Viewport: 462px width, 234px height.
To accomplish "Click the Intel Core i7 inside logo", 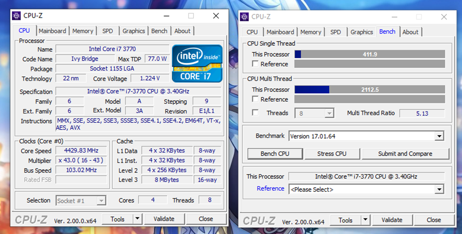I will [x=197, y=63].
